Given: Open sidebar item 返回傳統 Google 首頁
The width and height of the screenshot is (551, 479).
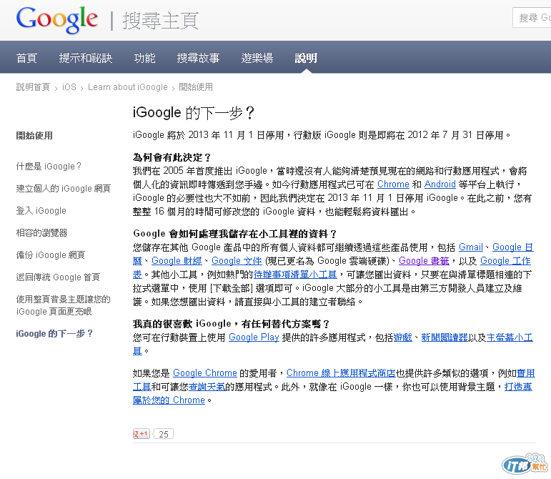Looking at the screenshot, I should [58, 277].
